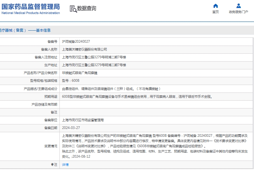Click the 备案单位 field label
Viewport: 254px width, 170px height.
point(51,120)
